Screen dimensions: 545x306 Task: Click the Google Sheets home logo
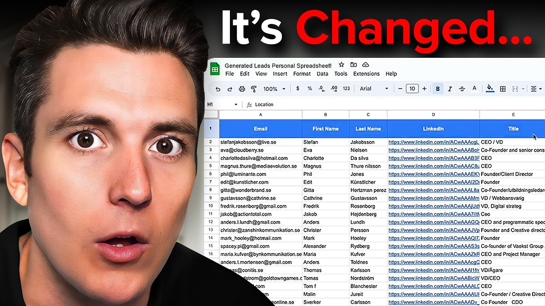coord(215,69)
